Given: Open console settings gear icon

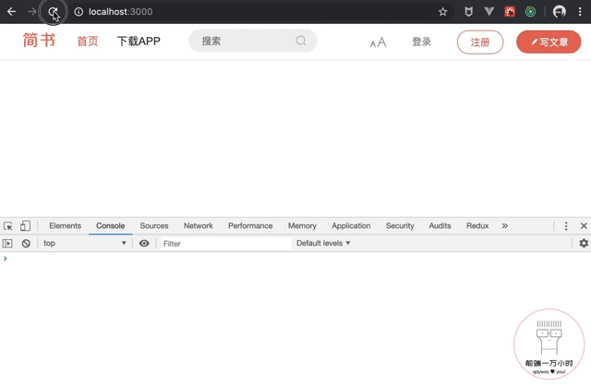Looking at the screenshot, I should [584, 243].
